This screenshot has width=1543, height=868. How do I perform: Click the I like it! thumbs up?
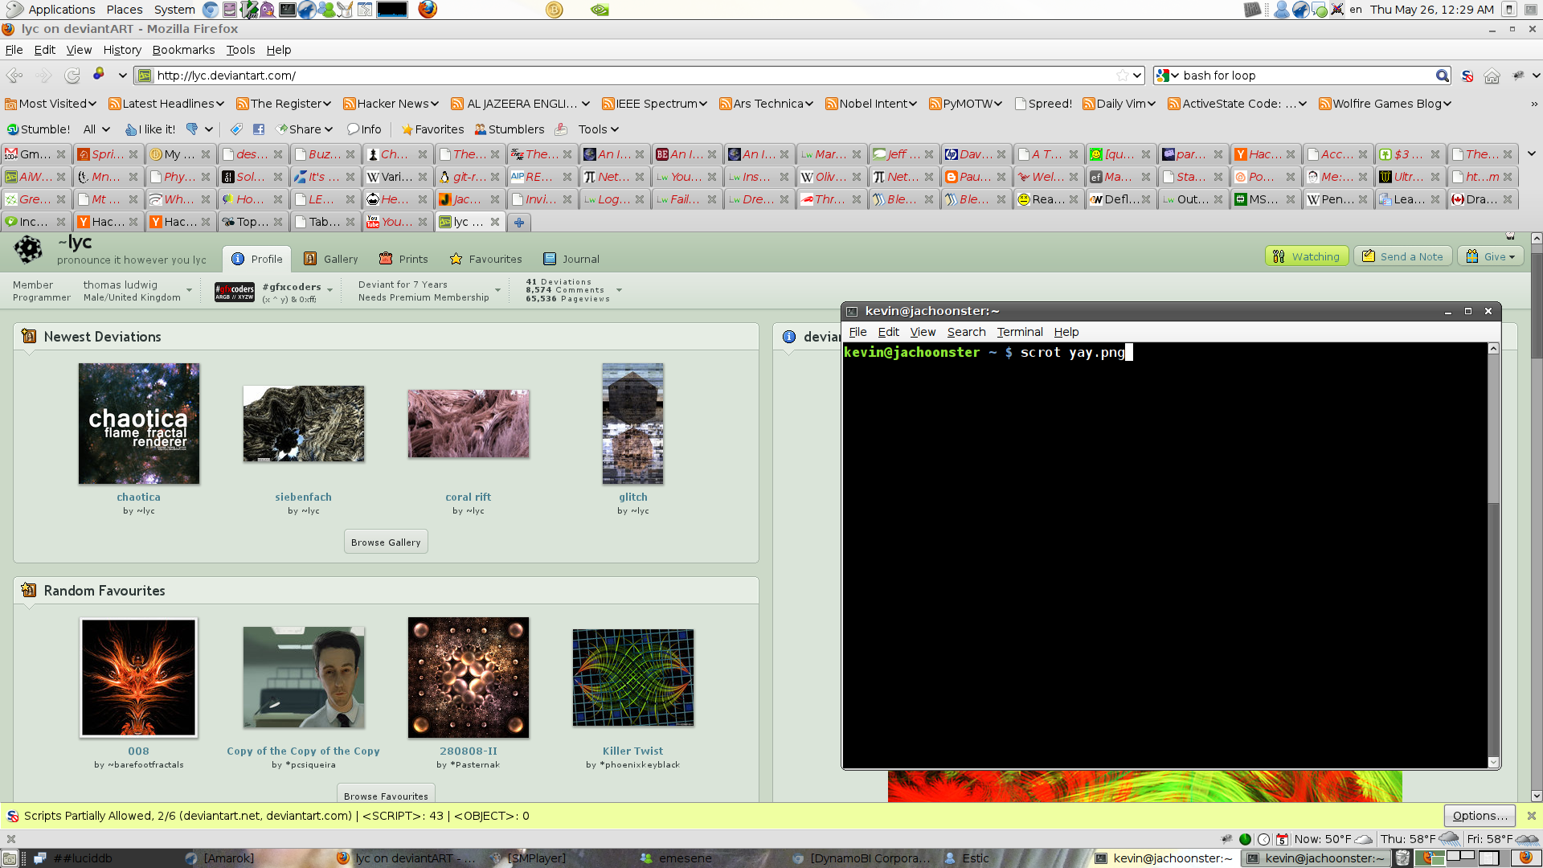(150, 129)
